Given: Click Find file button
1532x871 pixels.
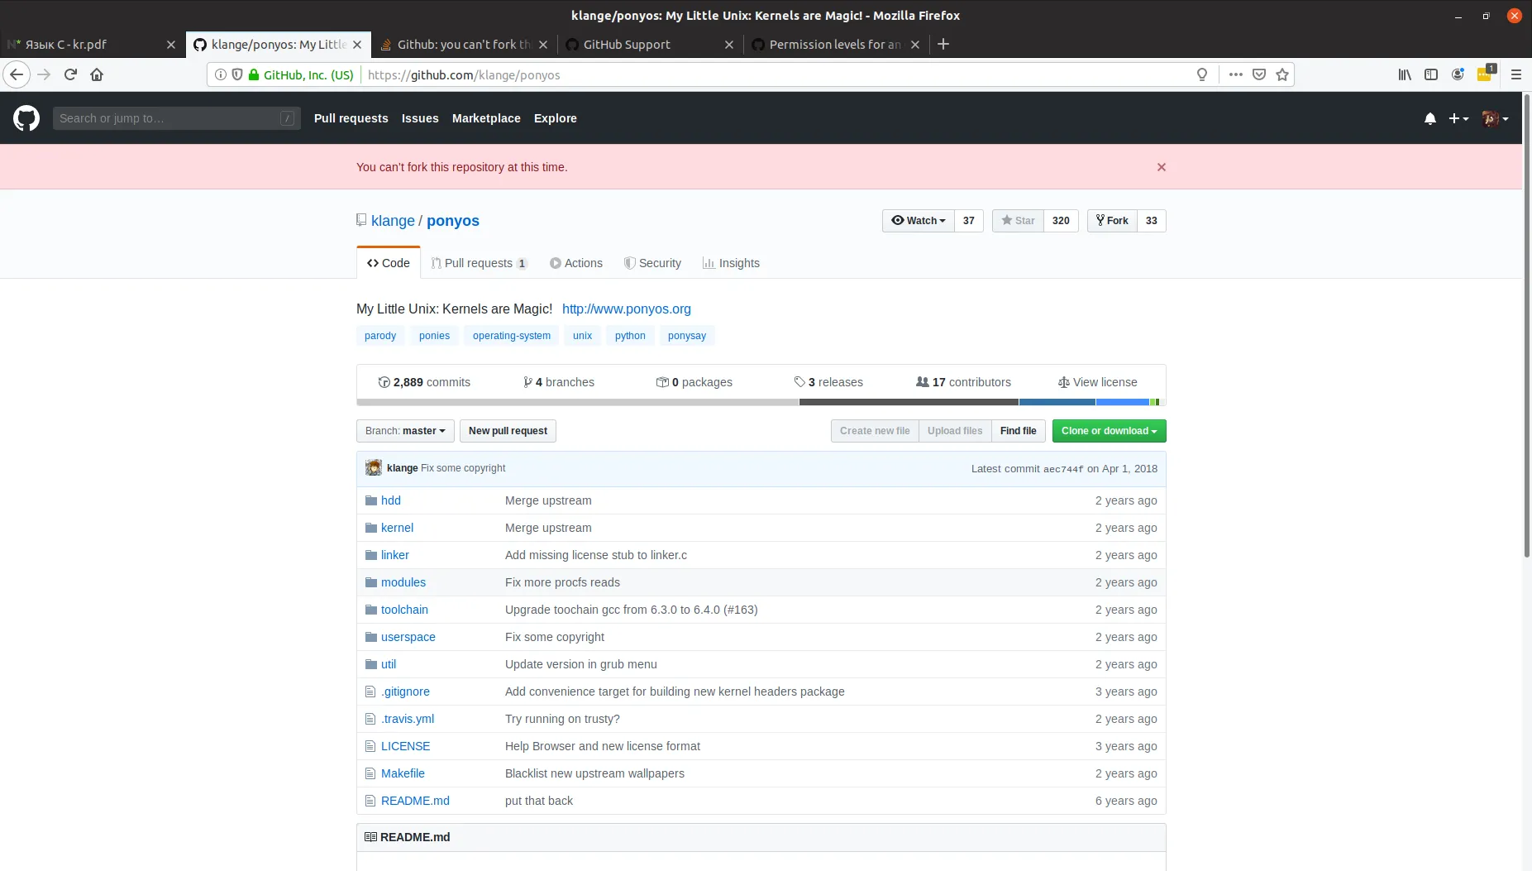Looking at the screenshot, I should (1018, 431).
